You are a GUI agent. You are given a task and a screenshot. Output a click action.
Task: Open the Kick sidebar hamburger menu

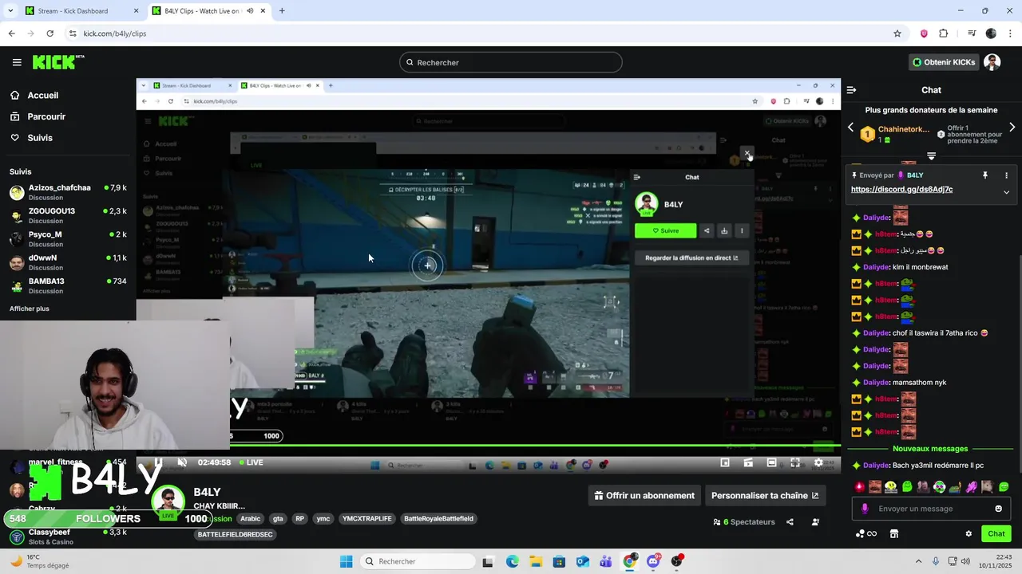pyautogui.click(x=17, y=62)
